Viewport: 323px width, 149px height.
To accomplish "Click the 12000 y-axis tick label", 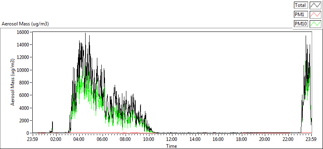I will pos(23,57).
